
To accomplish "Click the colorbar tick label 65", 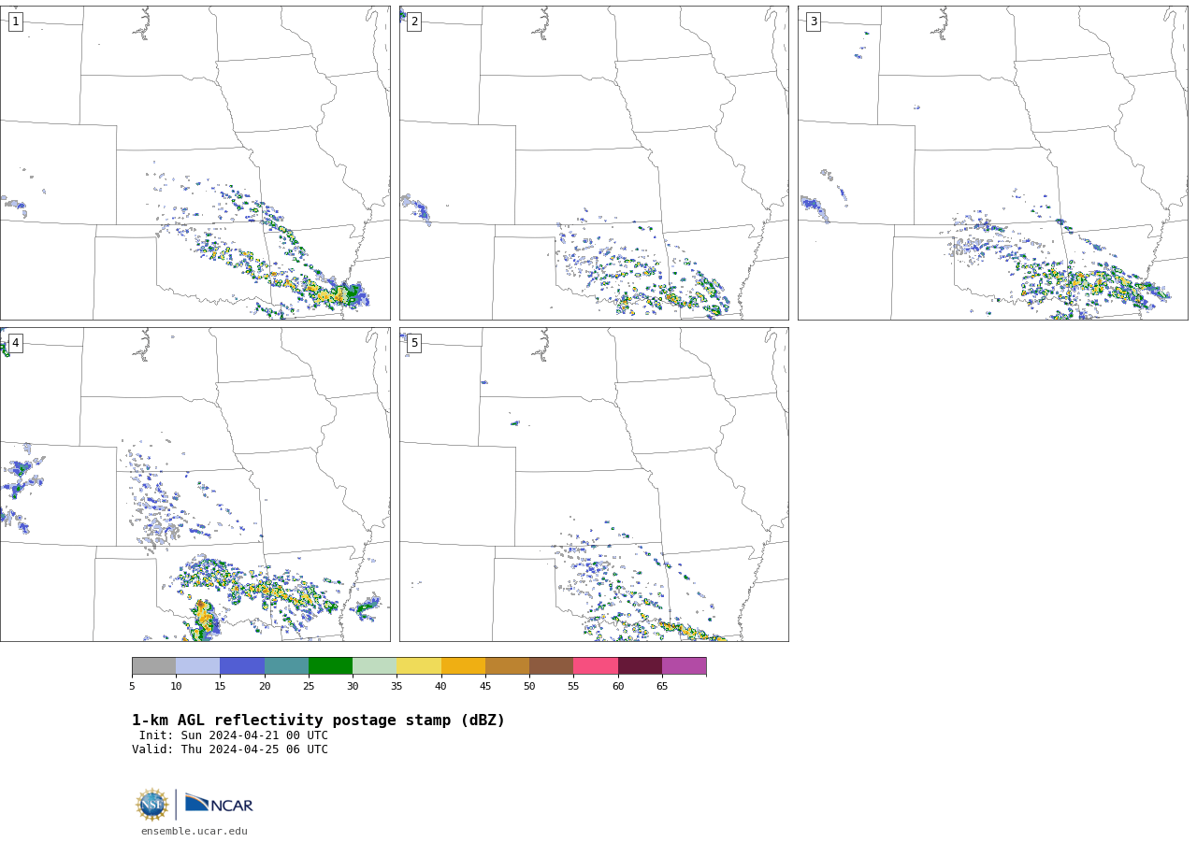I will 662,687.
